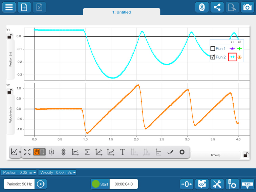This screenshot has height=192, width=256.
Task: Open the Velocity (m/s) axis selector
Action: (x=10, y=114)
